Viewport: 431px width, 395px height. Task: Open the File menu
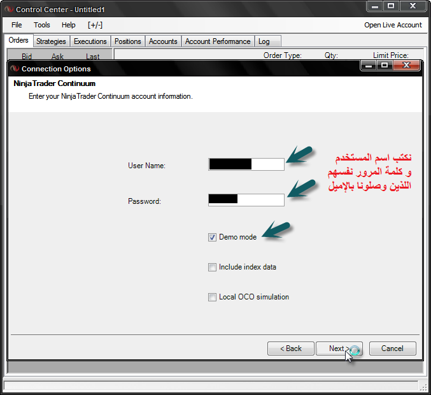coord(17,25)
